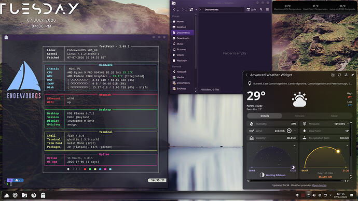Screen dimensions: 358x201
Task: Click the Precipitation Sum icon
Action: (x=305, y=138)
